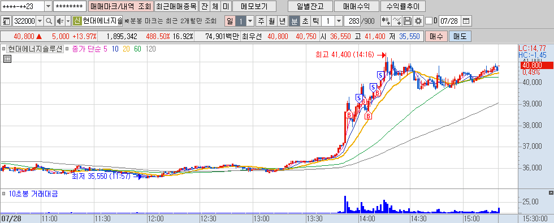This screenshot has width=554, height=223.
Task: Click the masked password field
Action: [x=70, y=6]
